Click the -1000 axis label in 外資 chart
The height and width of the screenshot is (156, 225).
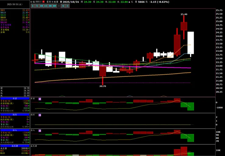point(219,107)
